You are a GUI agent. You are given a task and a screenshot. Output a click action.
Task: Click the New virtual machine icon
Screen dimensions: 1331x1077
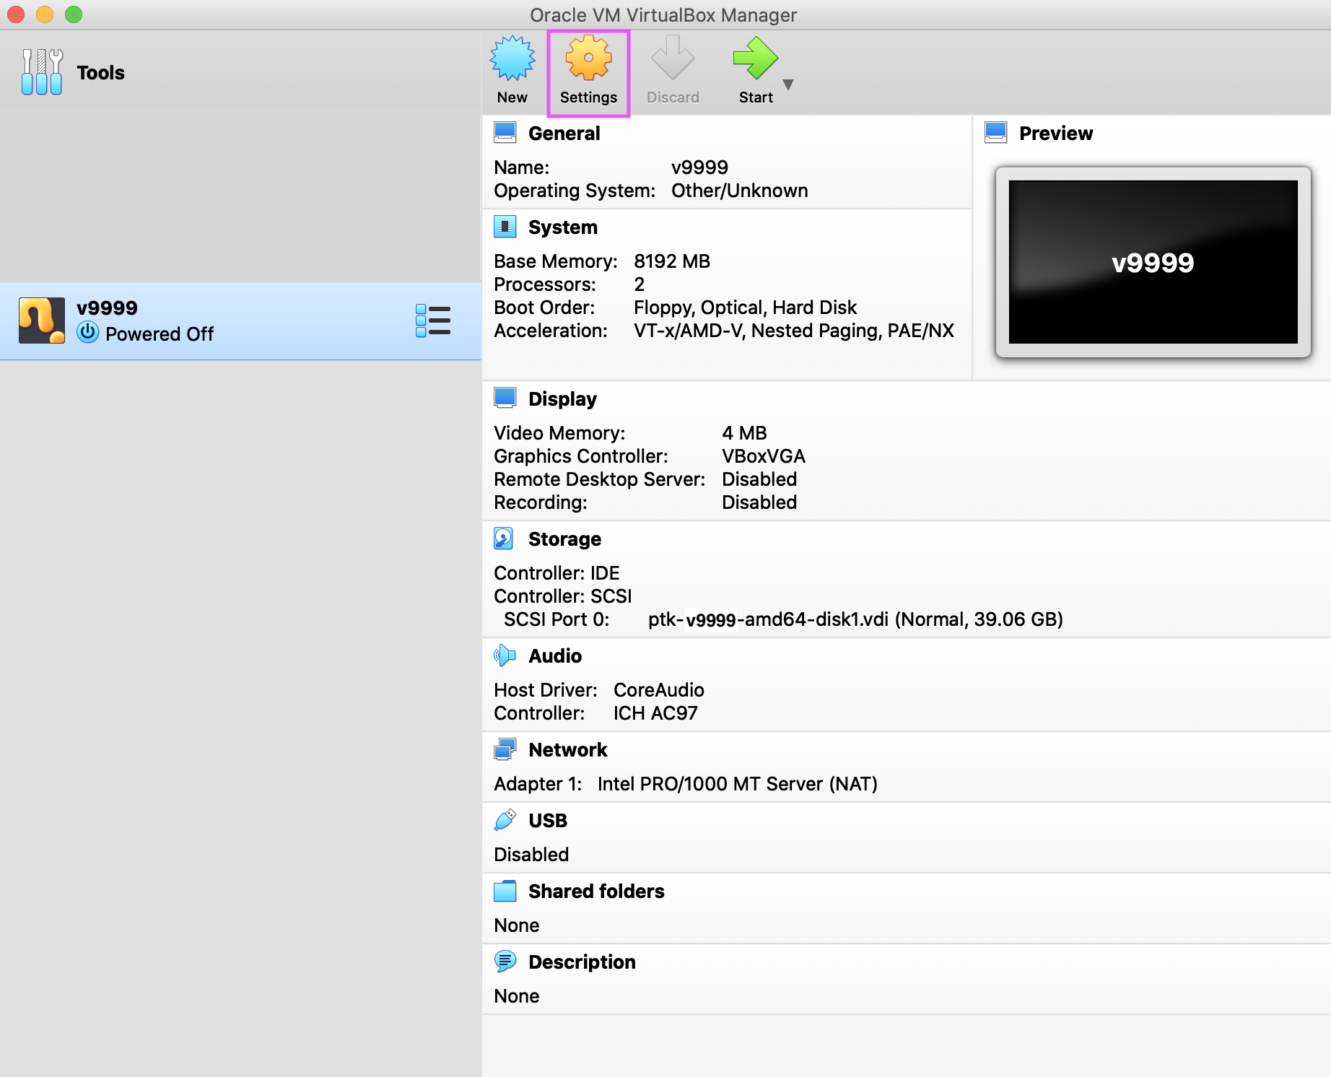pos(512,58)
